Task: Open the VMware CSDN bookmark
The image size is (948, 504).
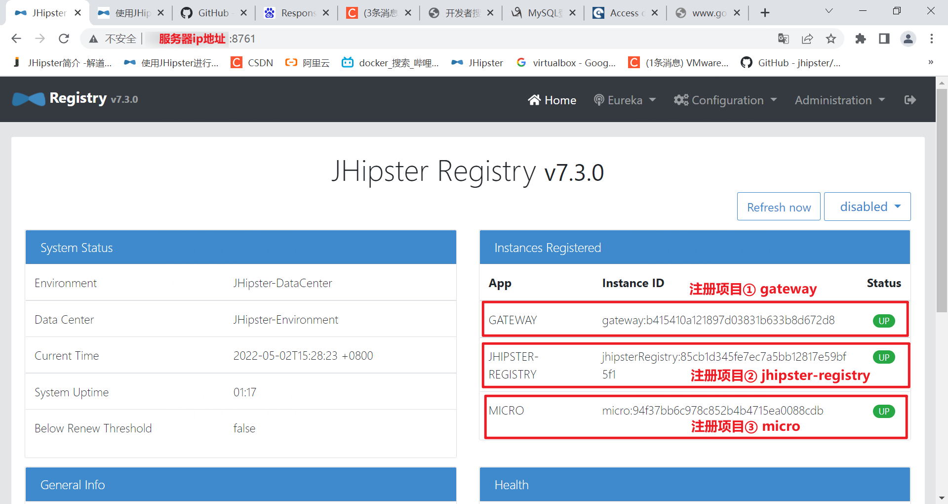Action: [x=678, y=63]
